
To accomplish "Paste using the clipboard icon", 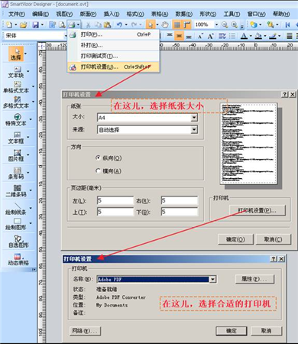I will (x=108, y=24).
